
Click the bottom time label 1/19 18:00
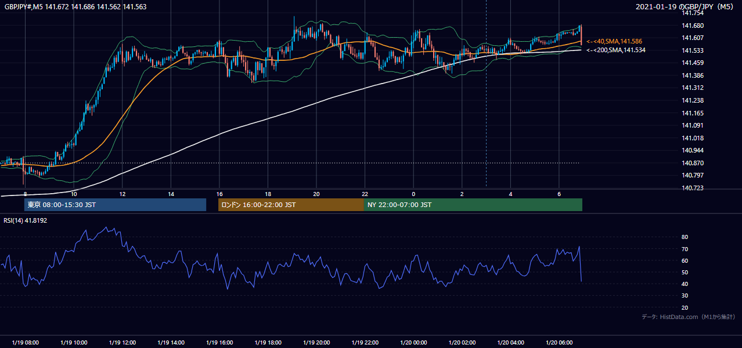coord(268,343)
